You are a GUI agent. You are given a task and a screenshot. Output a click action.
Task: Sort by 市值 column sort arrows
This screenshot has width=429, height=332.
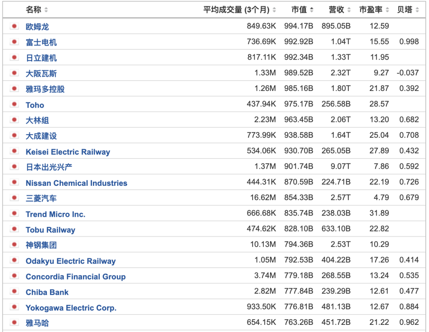click(x=311, y=10)
